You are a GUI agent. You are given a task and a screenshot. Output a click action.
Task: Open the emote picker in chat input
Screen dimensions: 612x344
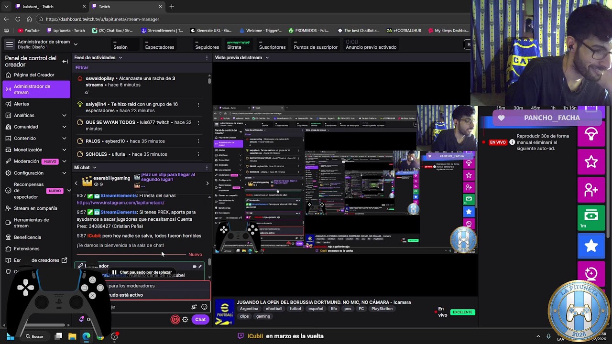204,307
